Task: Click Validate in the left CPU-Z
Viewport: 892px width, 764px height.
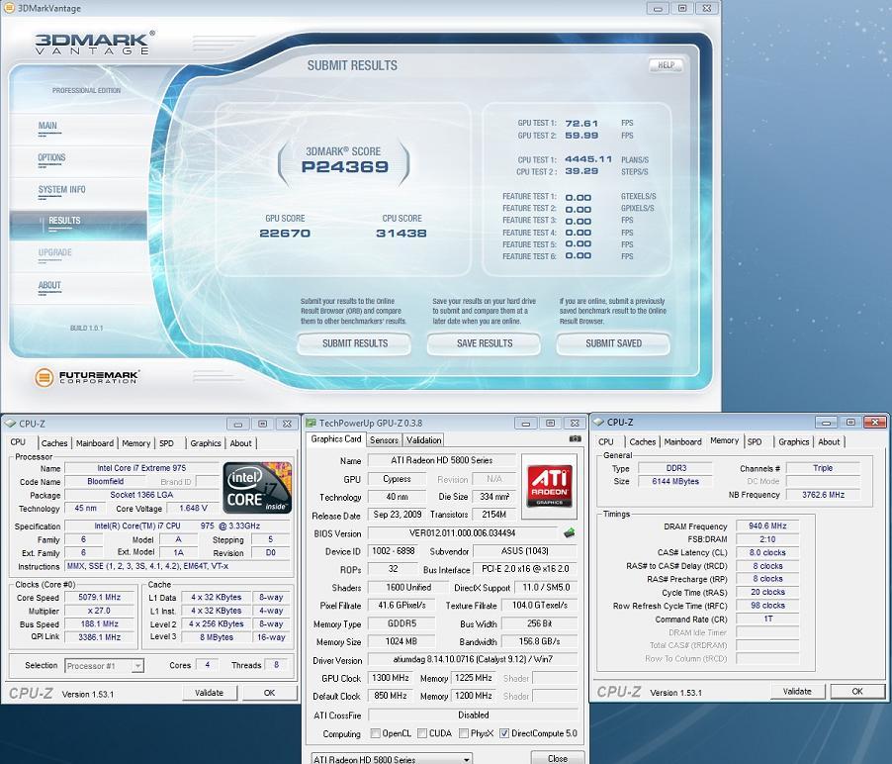Action: [209, 693]
